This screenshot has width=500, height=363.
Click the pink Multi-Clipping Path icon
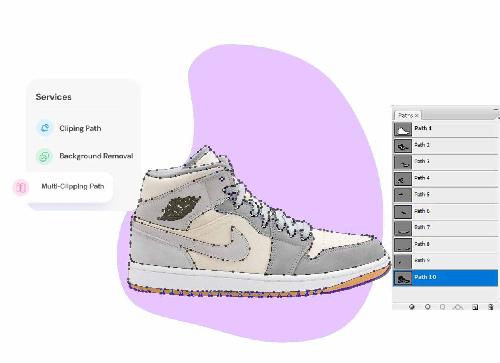point(21,188)
